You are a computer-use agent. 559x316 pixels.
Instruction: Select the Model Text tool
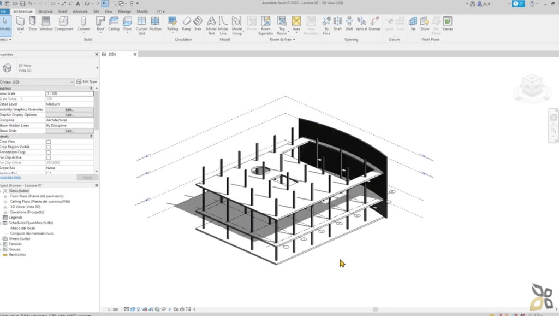pos(211,26)
